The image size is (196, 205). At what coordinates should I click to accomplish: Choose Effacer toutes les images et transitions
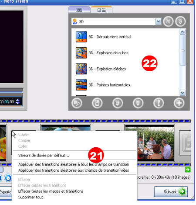51,191
